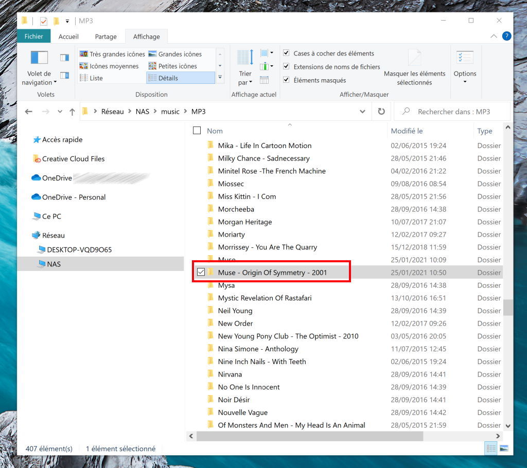Choose Très grandes icônes layout
The image size is (527, 468).
112,54
